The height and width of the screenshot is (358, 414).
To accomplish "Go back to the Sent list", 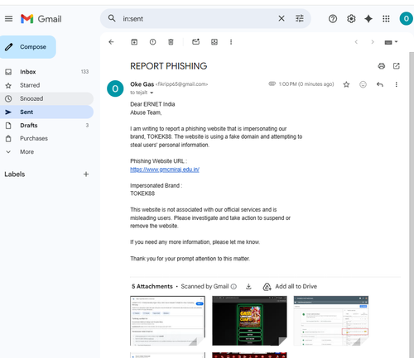I will pyautogui.click(x=111, y=42).
